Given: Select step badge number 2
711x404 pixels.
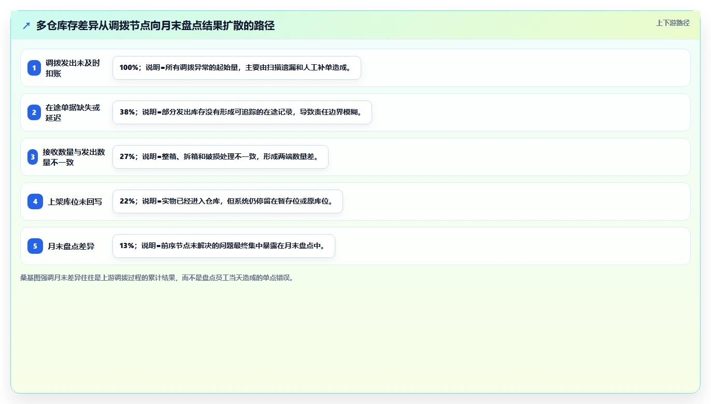Looking at the screenshot, I should coord(34,112).
